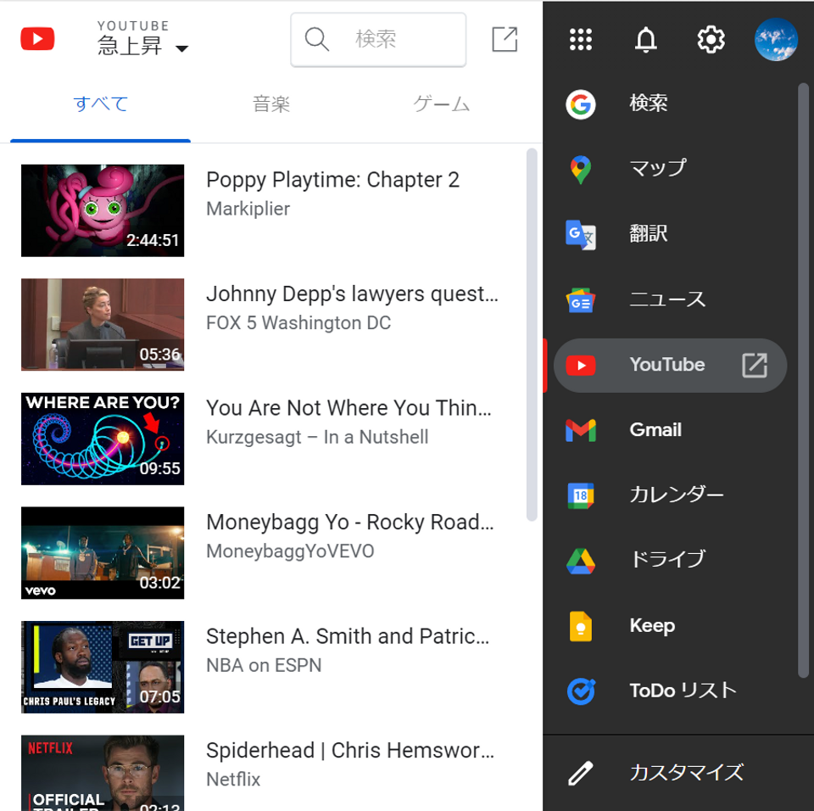The height and width of the screenshot is (811, 814).
Task: Click the Markiplier channel name
Action: point(248,209)
